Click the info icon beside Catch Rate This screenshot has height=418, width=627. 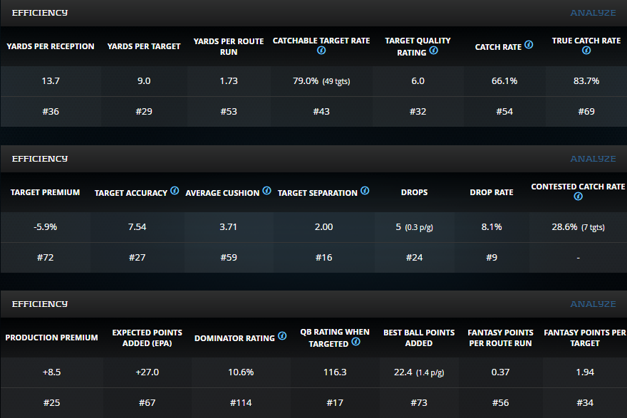coord(529,45)
